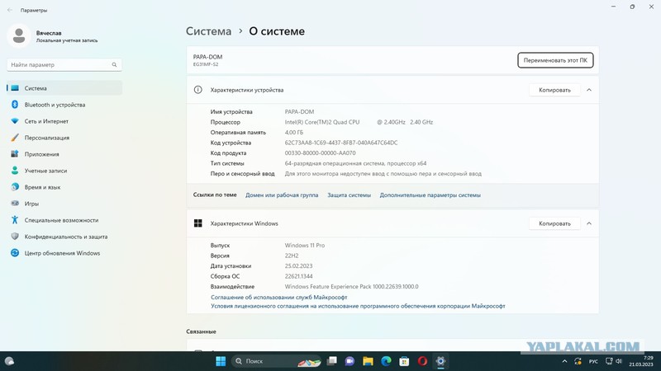Click the Settings gear taskbar icon
This screenshot has width=661, height=371.
click(x=440, y=361)
